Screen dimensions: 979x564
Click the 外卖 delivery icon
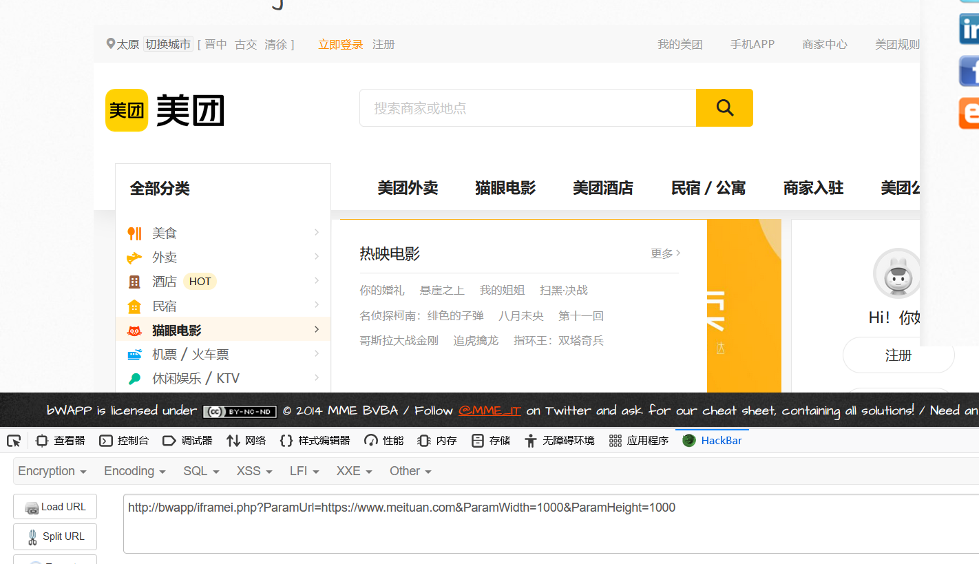click(x=134, y=258)
